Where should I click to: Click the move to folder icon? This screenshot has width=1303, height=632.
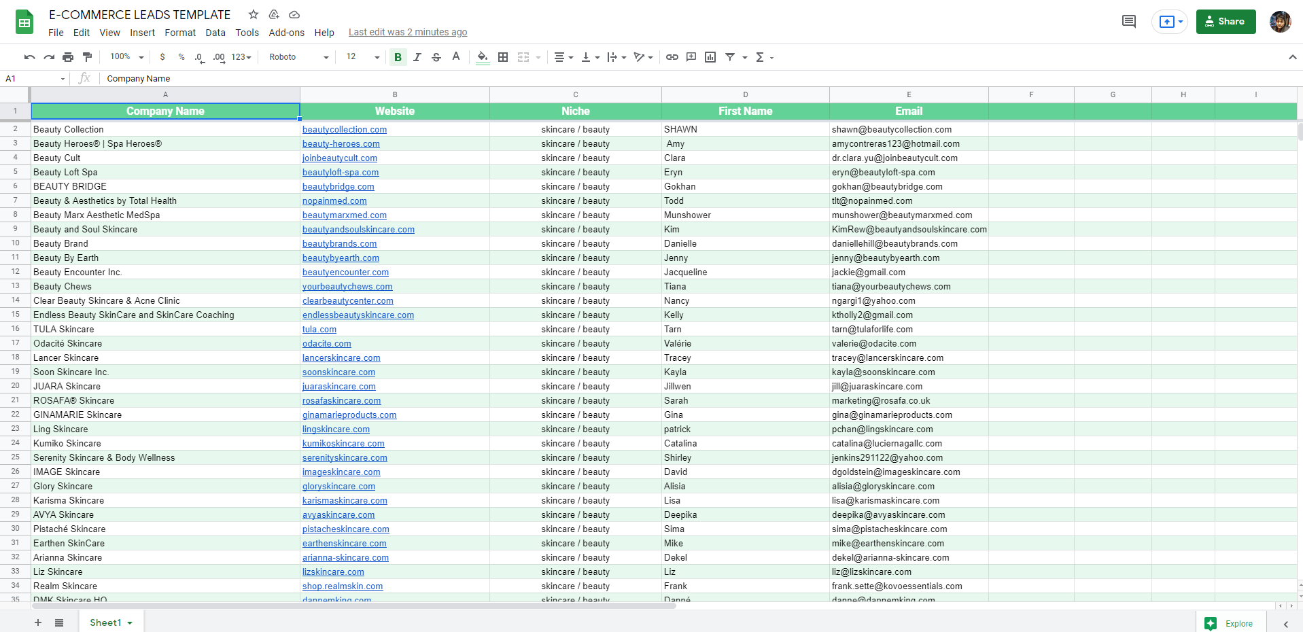click(x=274, y=14)
